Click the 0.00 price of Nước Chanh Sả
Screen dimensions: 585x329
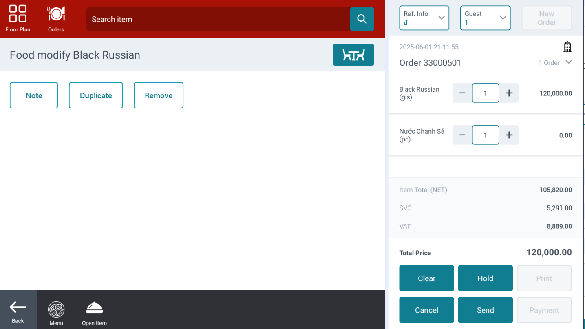tap(565, 135)
